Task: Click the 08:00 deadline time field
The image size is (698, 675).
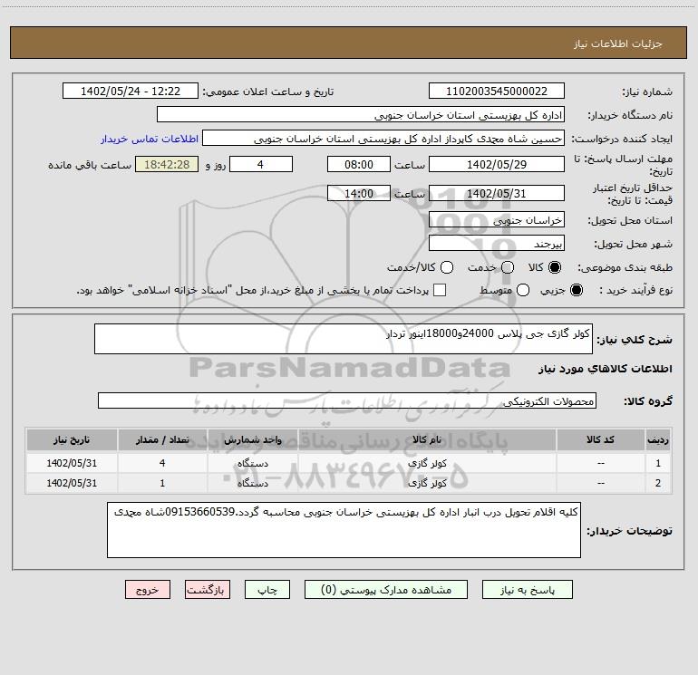Action: click(x=359, y=164)
